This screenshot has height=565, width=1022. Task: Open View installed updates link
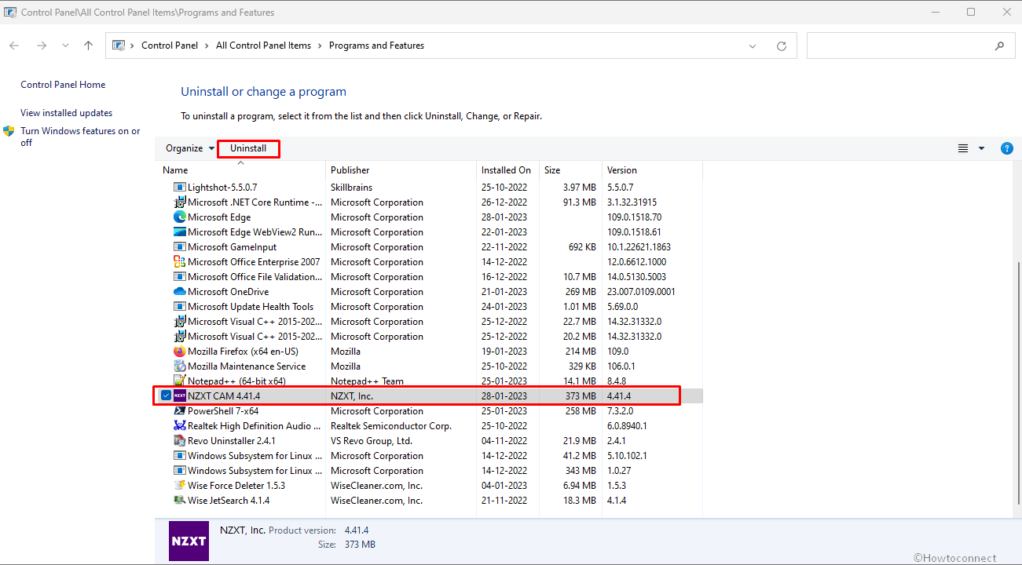pos(66,113)
